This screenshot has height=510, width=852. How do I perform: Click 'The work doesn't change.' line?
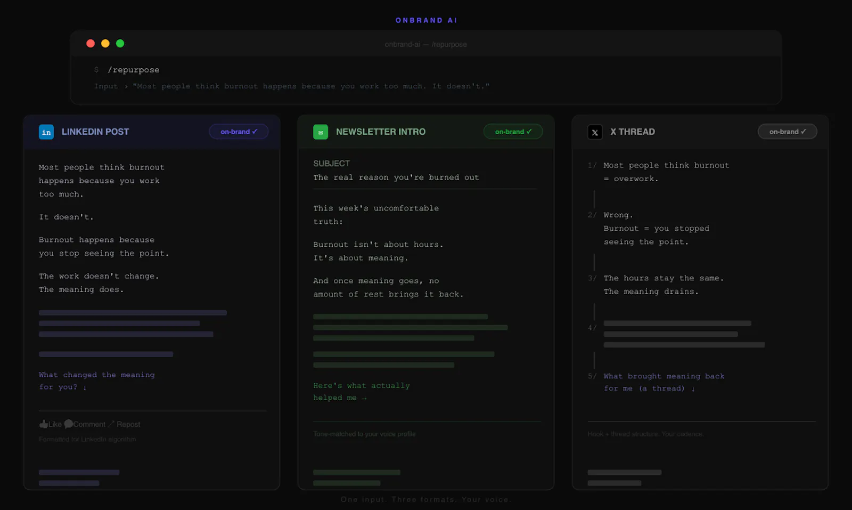[99, 276]
